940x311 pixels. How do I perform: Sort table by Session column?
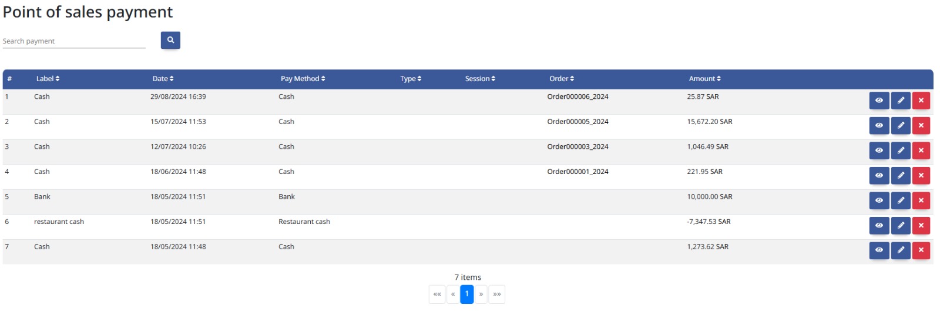point(480,79)
